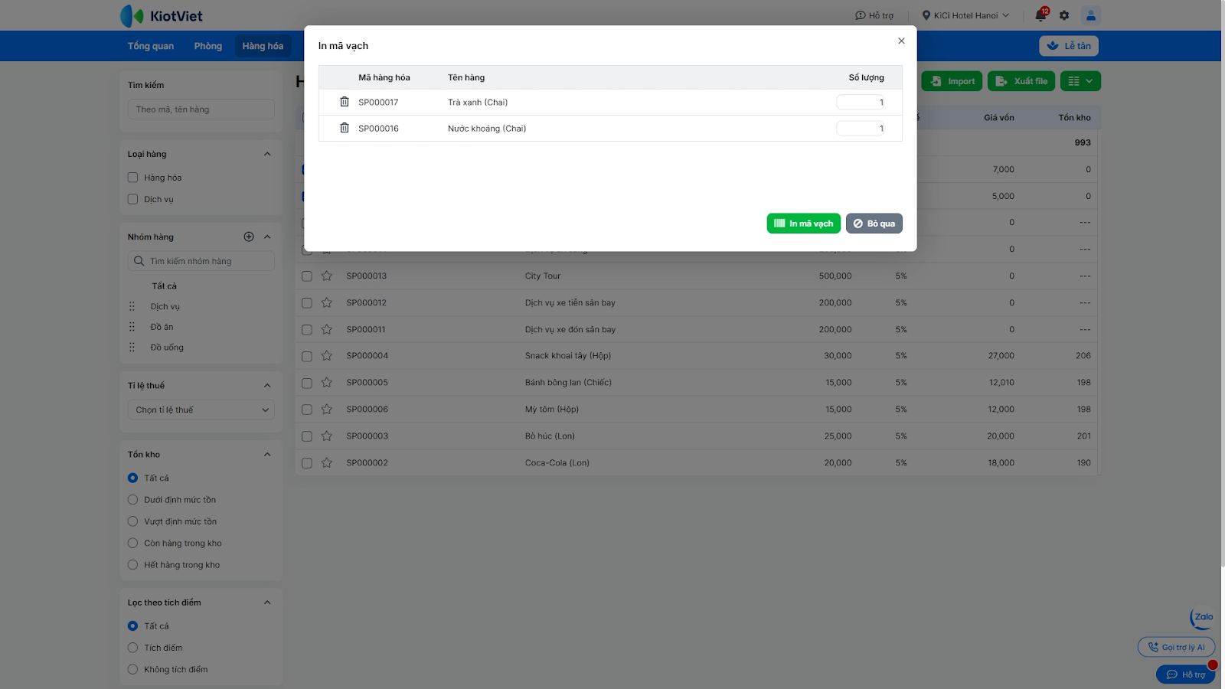Choose Tích điểm radio option
Viewport: 1225px width, 689px height.
132,648
